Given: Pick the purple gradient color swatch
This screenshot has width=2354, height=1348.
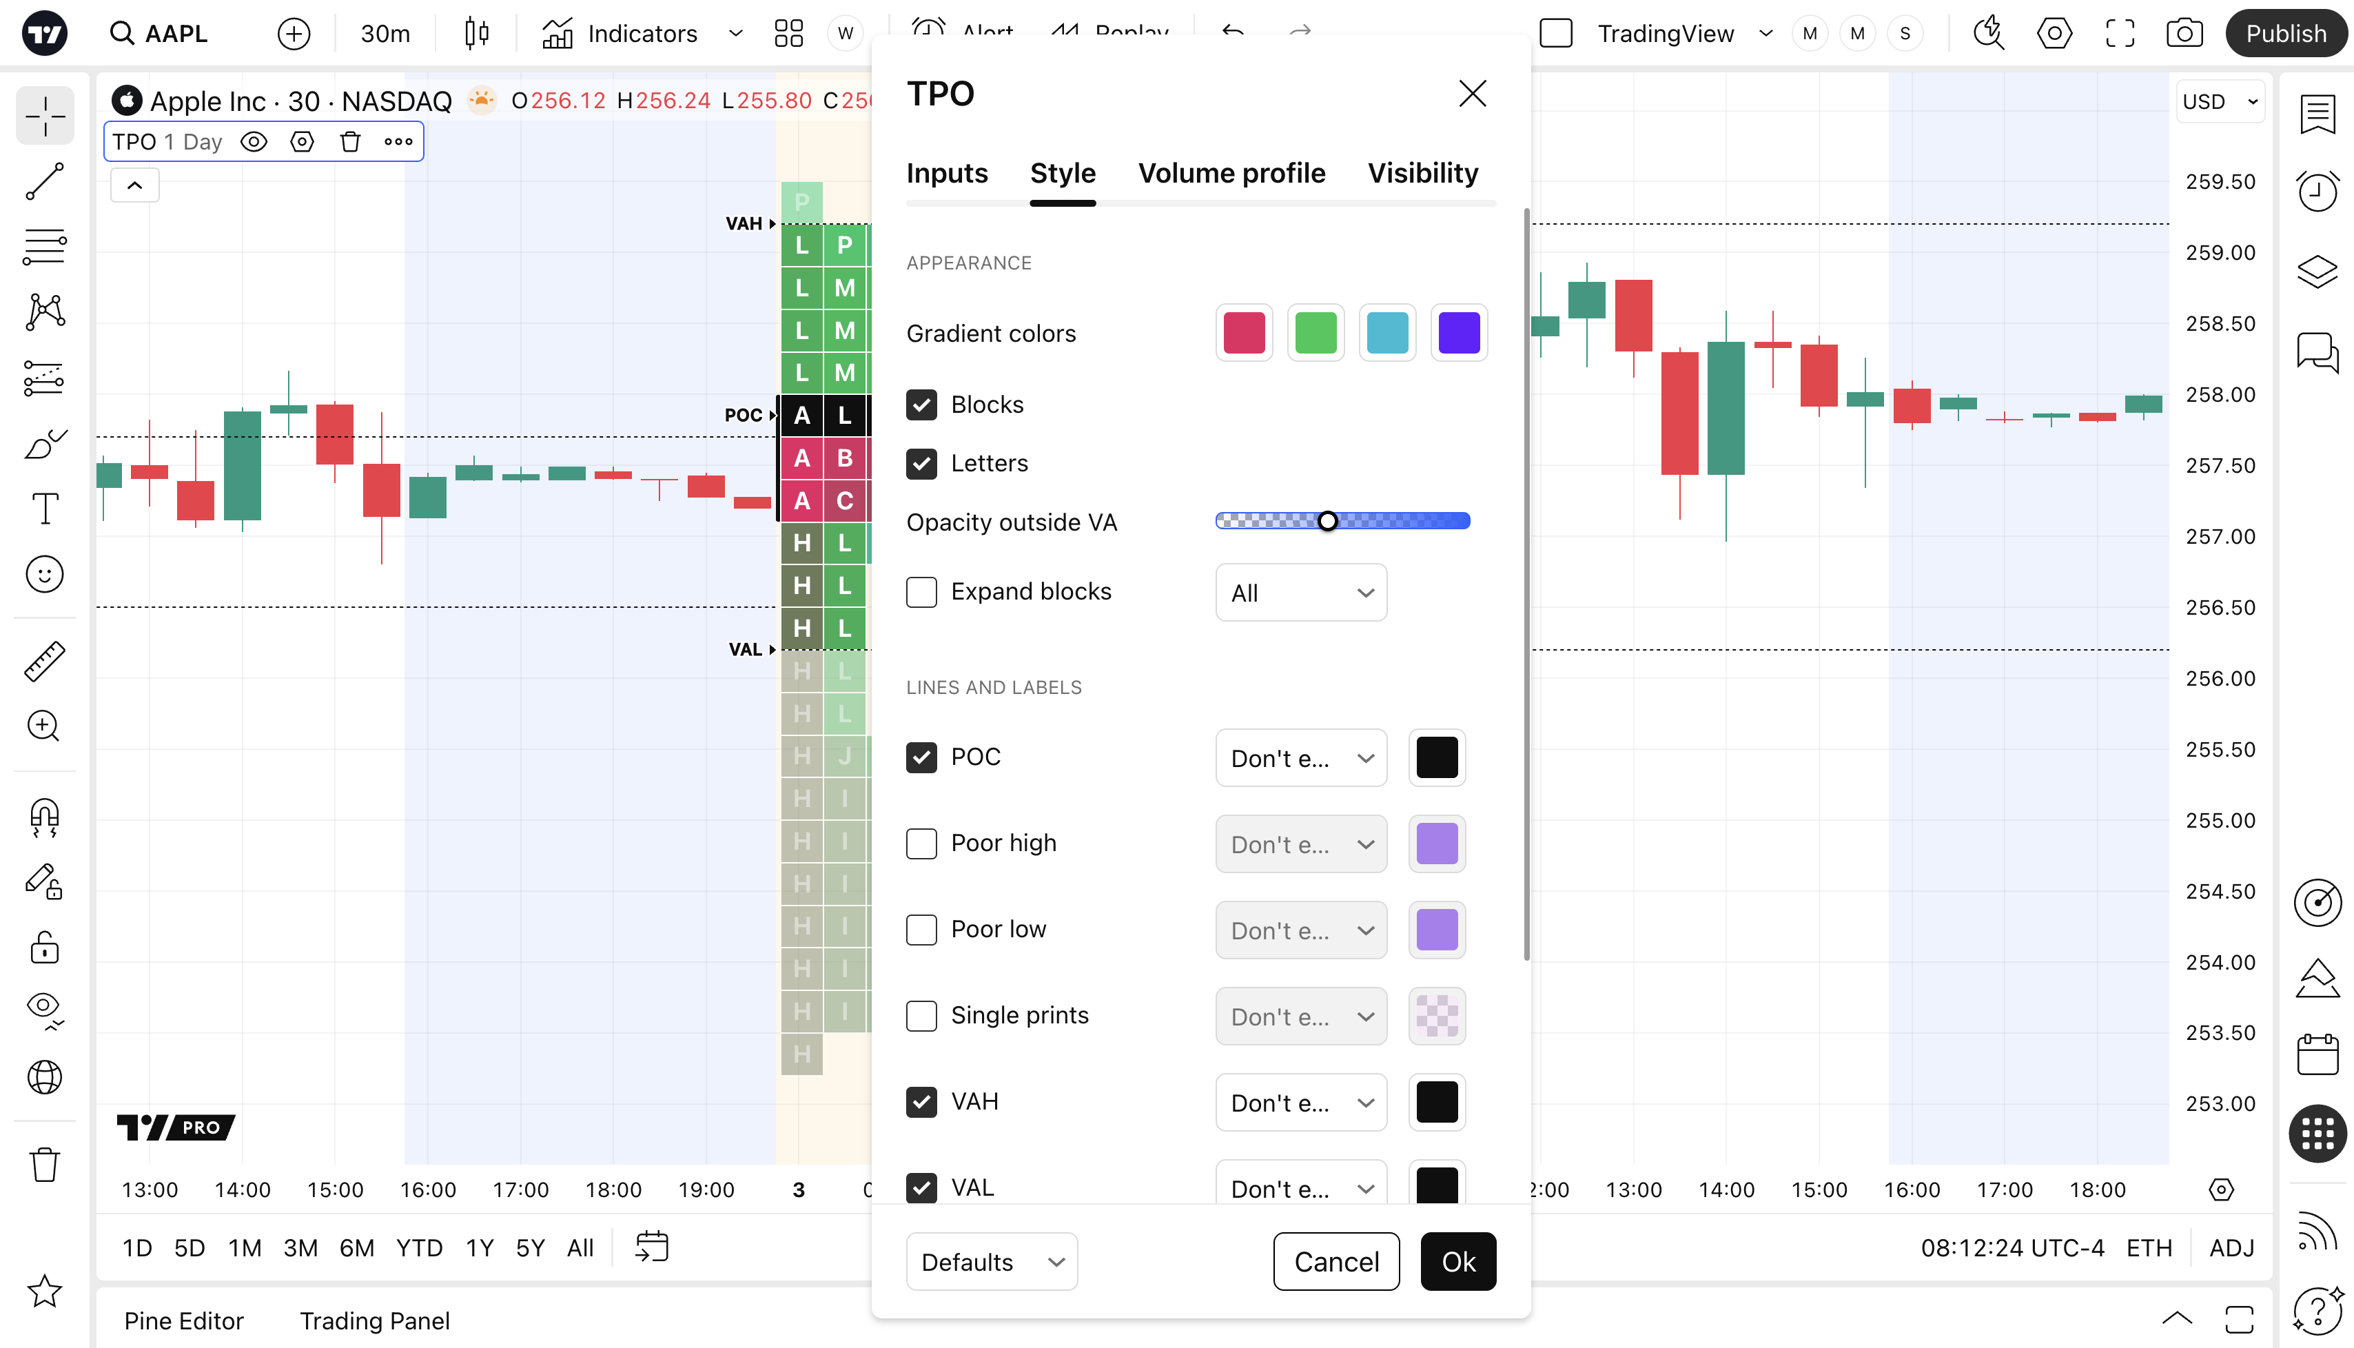Looking at the screenshot, I should pyautogui.click(x=1459, y=334).
